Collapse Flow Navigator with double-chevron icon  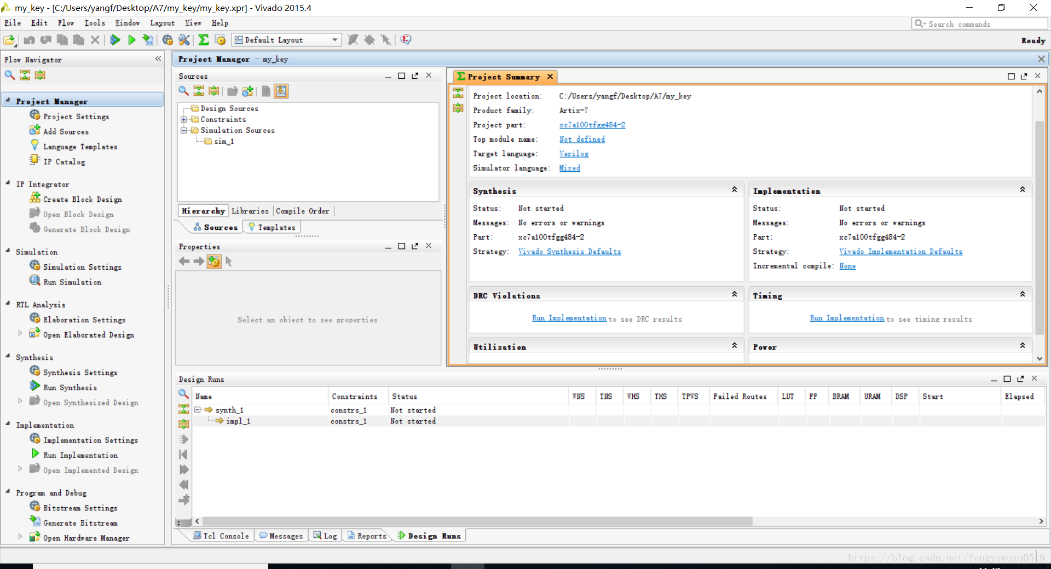[x=158, y=59]
